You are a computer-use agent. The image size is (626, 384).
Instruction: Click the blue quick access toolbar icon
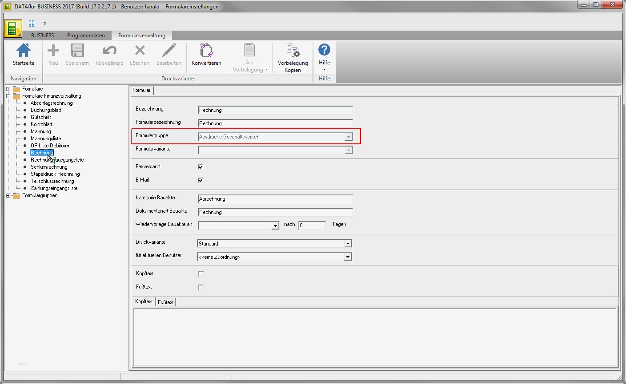click(32, 24)
